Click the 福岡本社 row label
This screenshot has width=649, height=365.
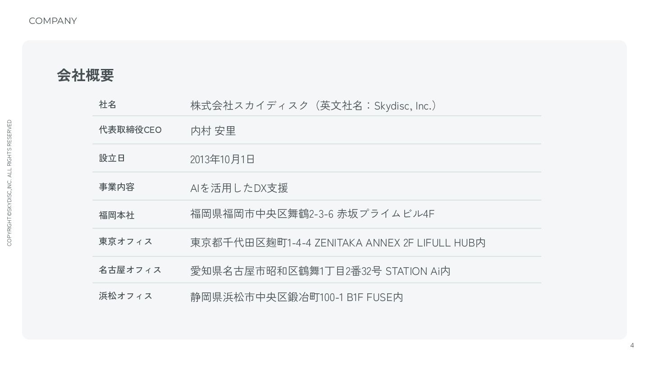(117, 215)
